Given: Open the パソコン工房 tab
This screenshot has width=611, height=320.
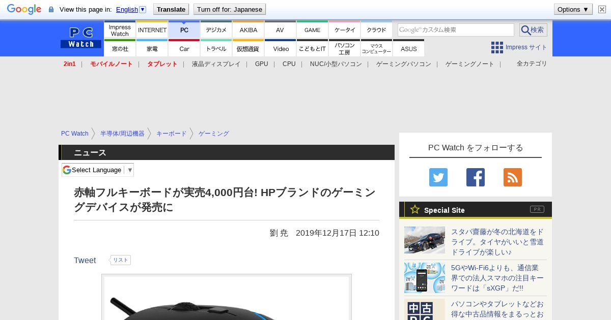Looking at the screenshot, I should point(345,48).
